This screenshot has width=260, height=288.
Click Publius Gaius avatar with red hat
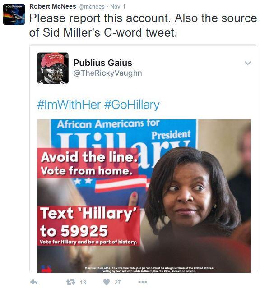click(x=53, y=68)
